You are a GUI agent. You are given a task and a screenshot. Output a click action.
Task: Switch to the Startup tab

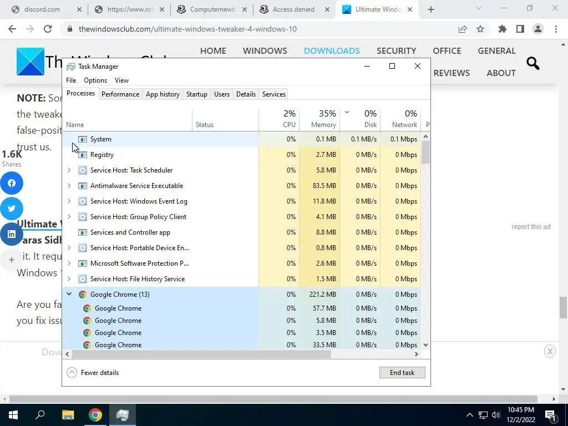[197, 94]
